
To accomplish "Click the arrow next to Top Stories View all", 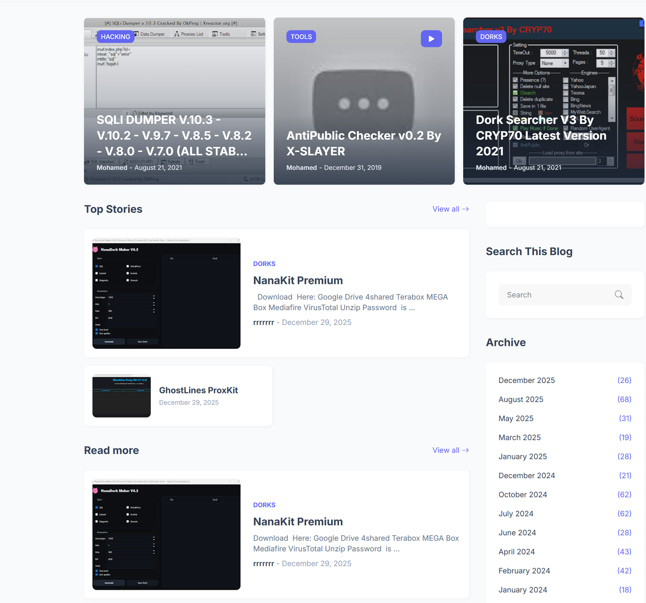I will click(x=466, y=209).
